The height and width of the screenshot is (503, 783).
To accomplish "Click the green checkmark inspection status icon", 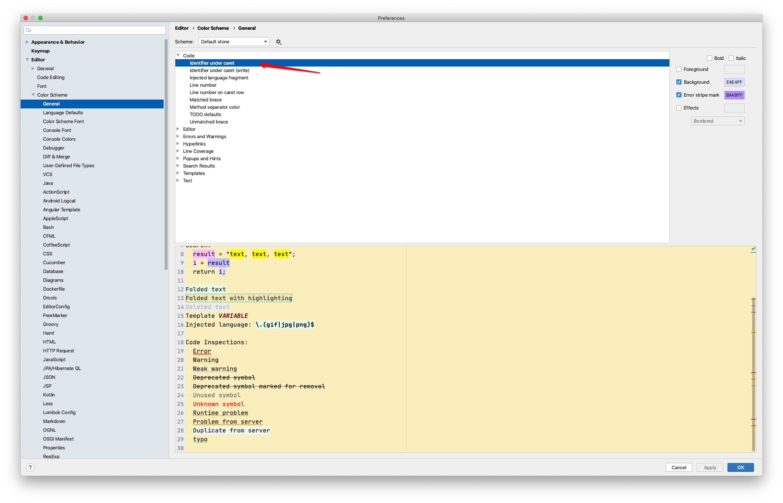I will [753, 249].
